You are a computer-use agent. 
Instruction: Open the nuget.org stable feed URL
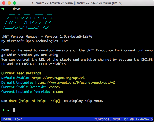(x=58, y=78)
